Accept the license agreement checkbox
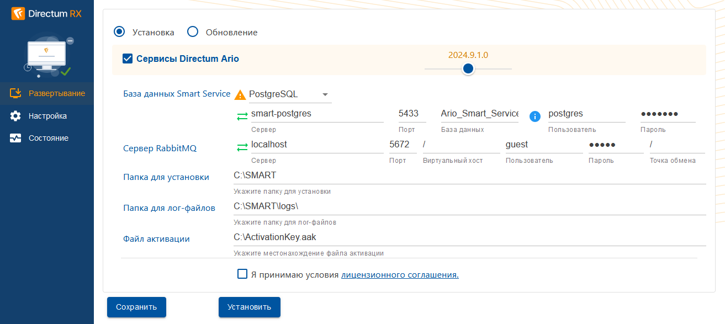Viewport: 725px width, 324px height. pyautogui.click(x=242, y=274)
